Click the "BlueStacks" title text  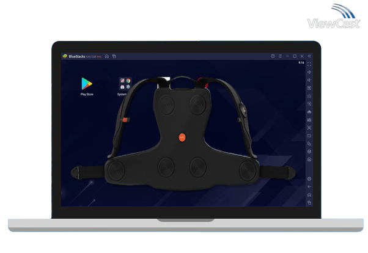(x=77, y=56)
